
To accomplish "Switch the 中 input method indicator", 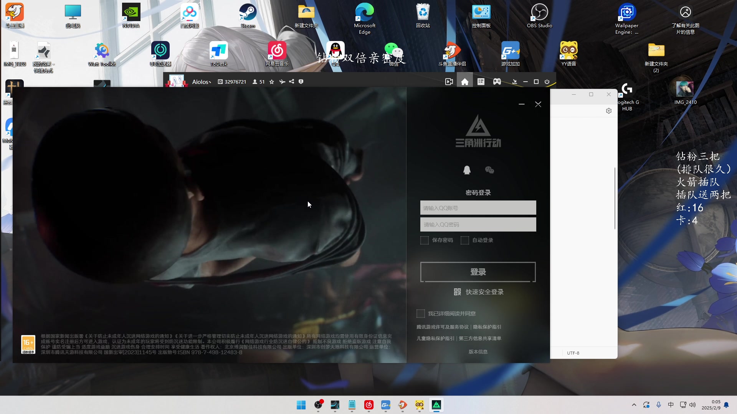I will point(671,405).
